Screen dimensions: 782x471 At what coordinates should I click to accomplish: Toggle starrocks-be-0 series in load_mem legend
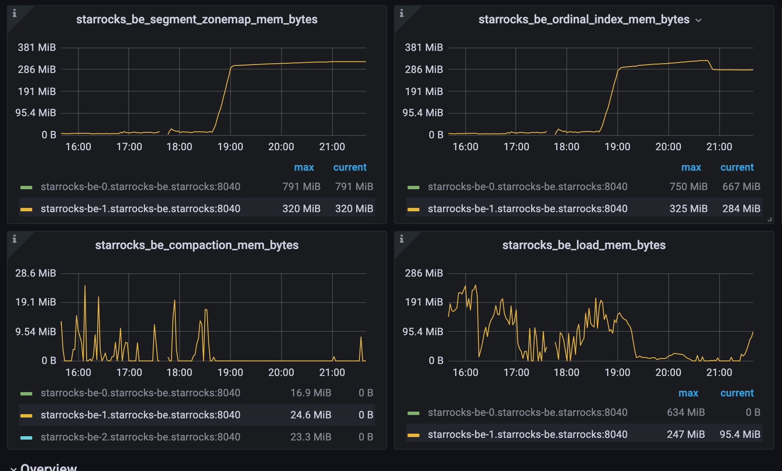pyautogui.click(x=528, y=412)
